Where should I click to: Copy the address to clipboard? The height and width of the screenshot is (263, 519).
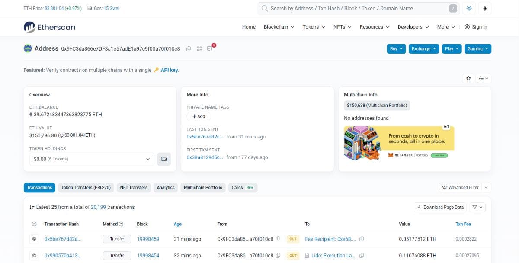pyautogui.click(x=189, y=48)
